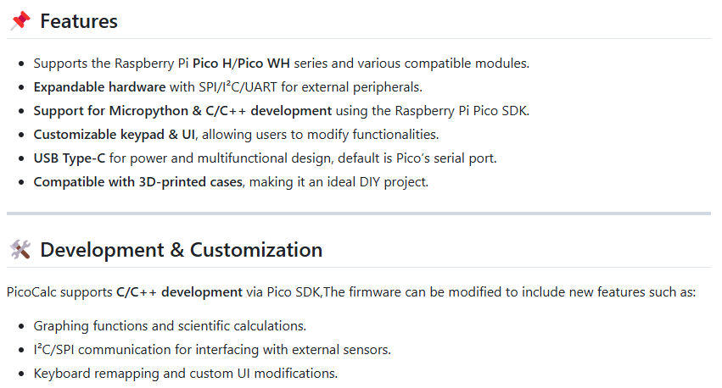Click 'making it an ideal DIY project' text
This screenshot has height=388, width=722.
click(339, 182)
